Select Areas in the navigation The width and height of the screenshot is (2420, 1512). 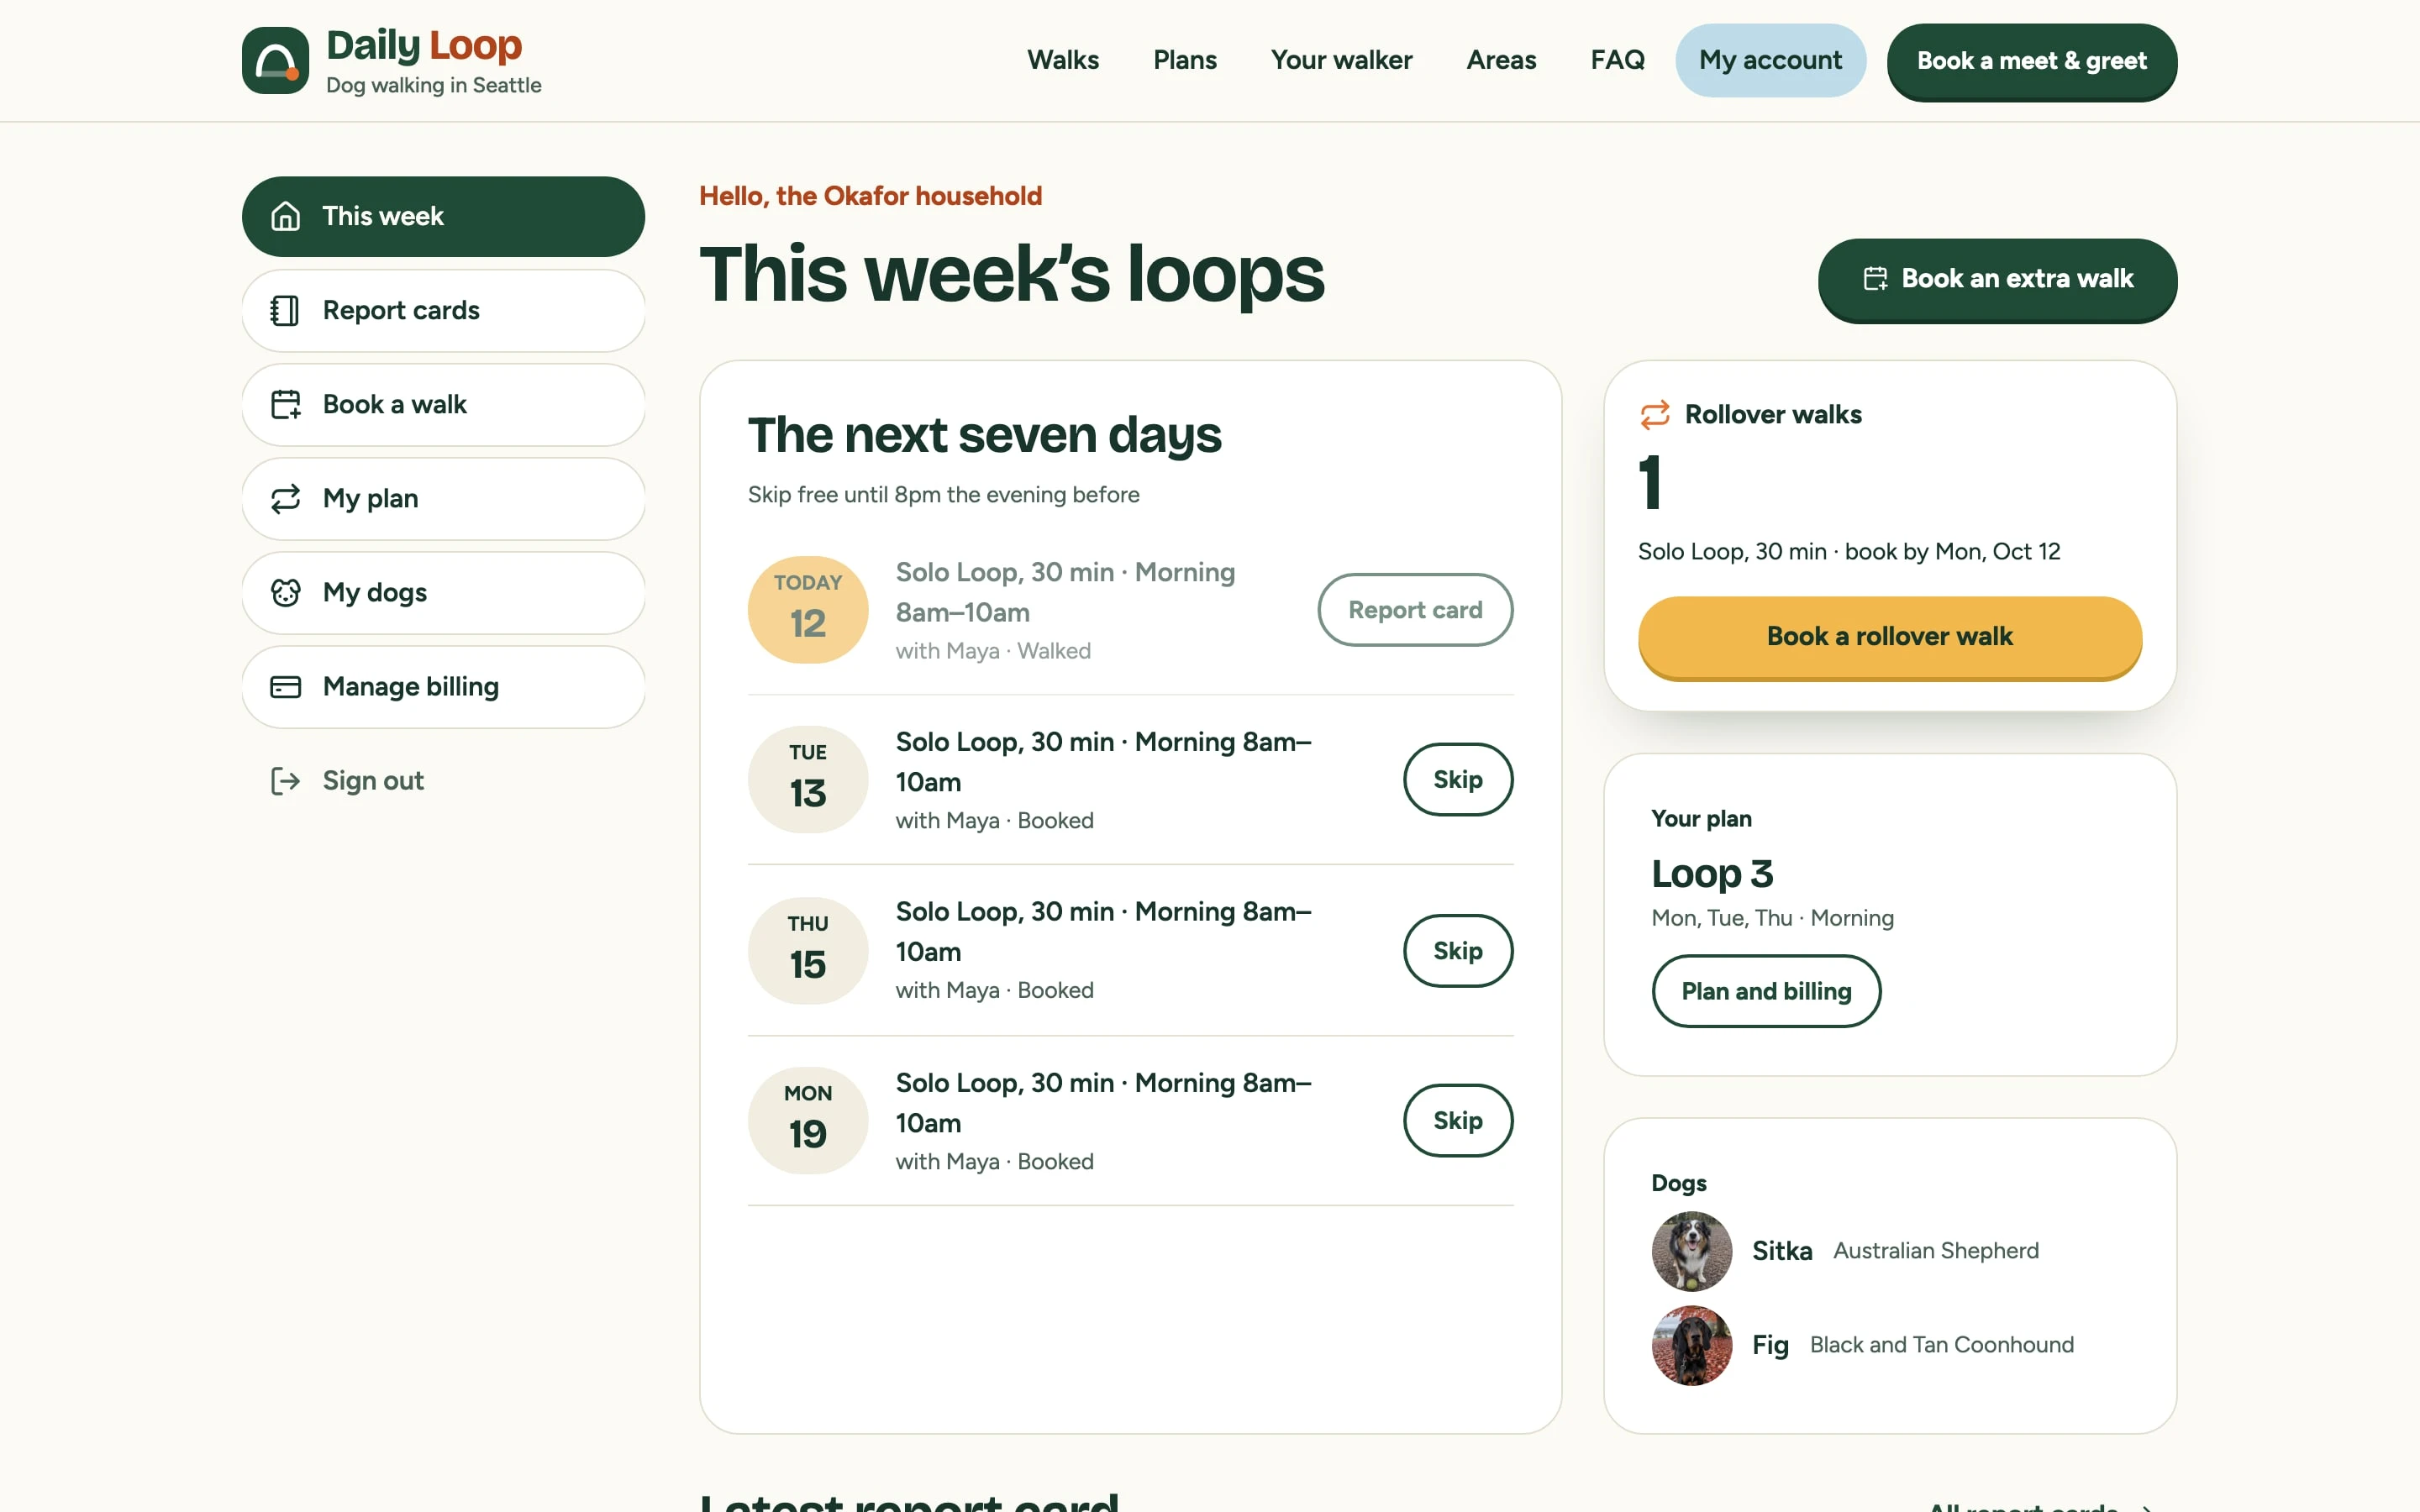point(1501,60)
